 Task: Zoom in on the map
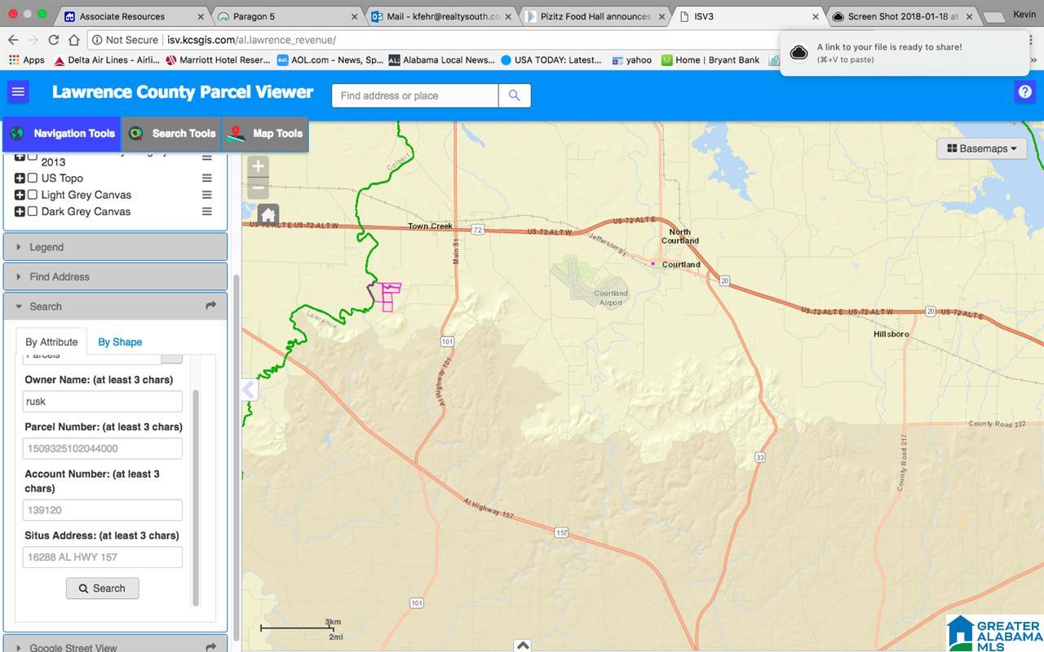258,167
